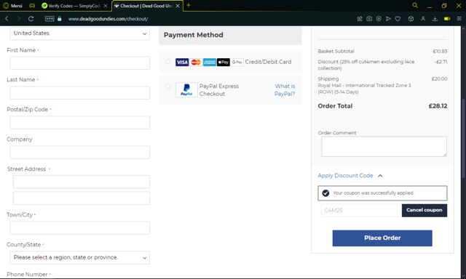Close the Verify Codes tab
Viewport: 466px width, 279px height.
tap(105, 6)
